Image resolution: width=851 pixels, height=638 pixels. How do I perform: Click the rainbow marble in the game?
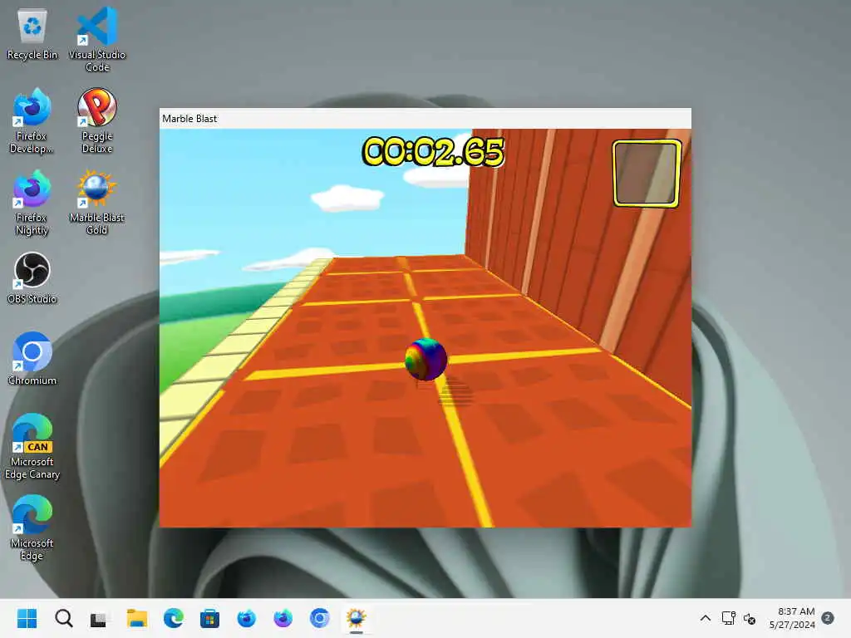click(x=426, y=359)
